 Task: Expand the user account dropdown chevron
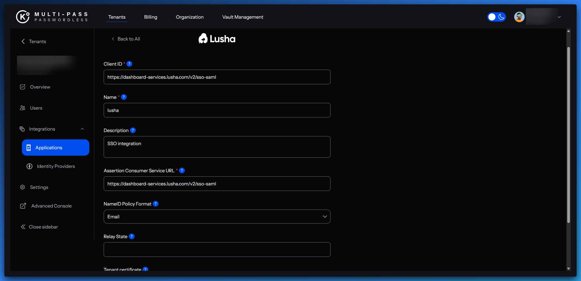click(x=559, y=17)
